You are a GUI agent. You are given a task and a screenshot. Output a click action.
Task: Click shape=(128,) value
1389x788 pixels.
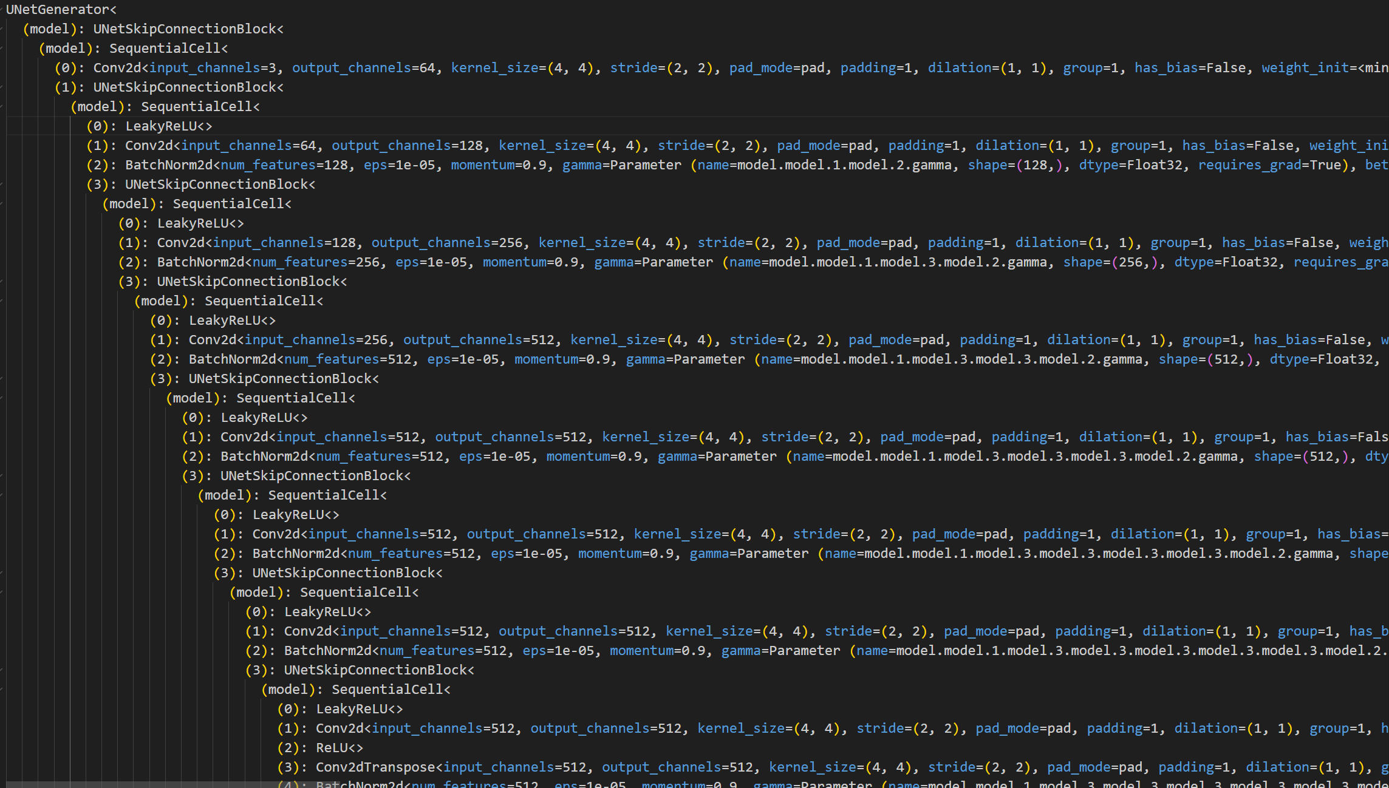point(1015,165)
